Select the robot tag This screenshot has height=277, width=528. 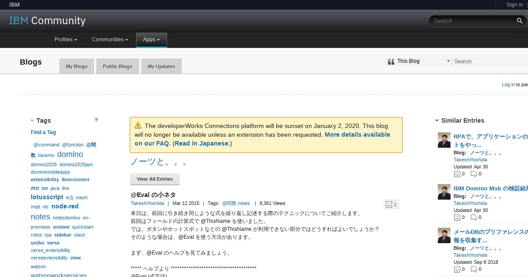tap(36, 235)
